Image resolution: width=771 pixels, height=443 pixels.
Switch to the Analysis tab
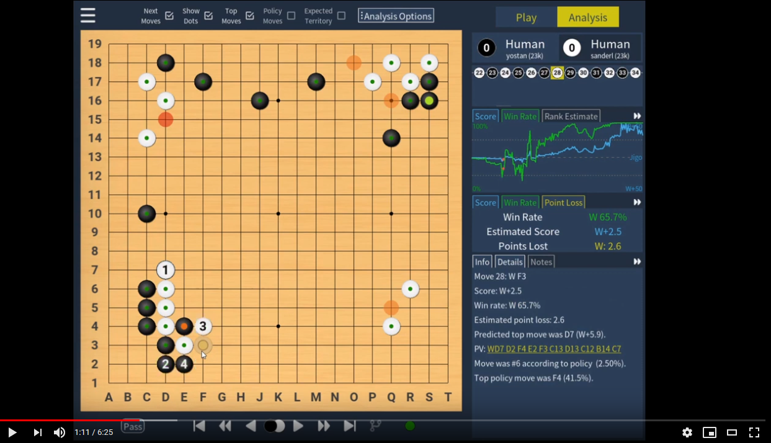pos(588,17)
